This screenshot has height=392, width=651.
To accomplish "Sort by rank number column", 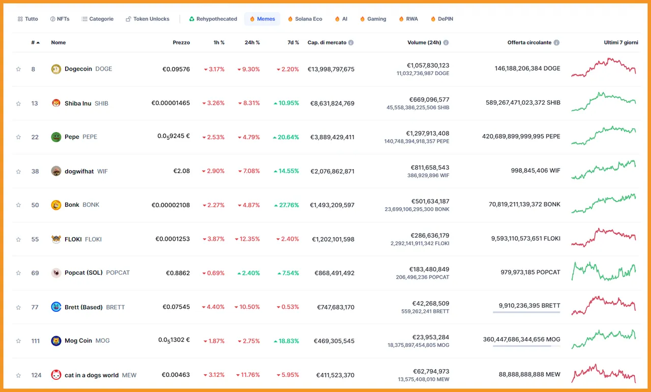I will pyautogui.click(x=35, y=43).
